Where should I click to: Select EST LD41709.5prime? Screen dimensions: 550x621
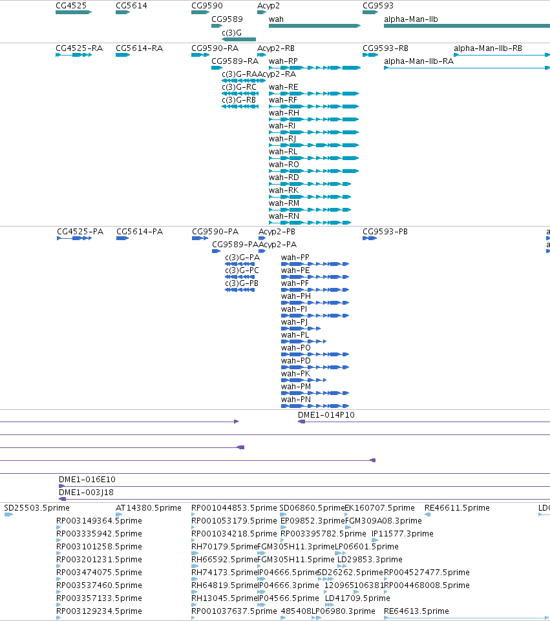coord(329,605)
